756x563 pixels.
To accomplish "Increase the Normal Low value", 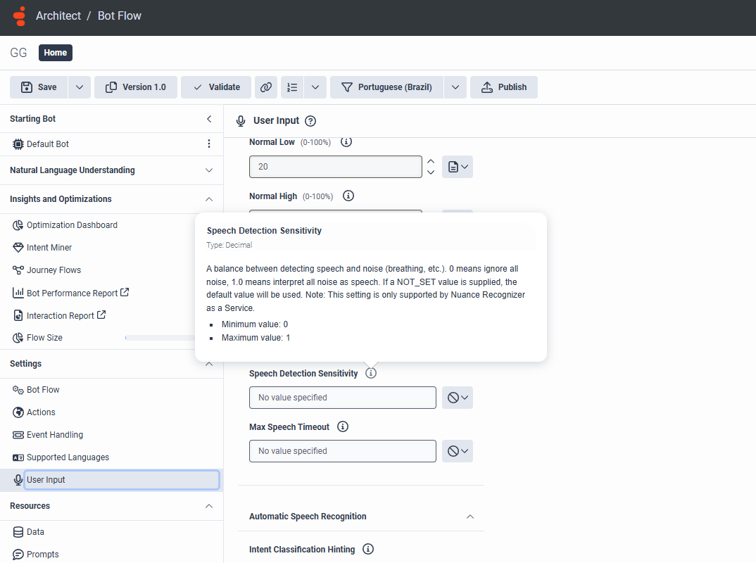I will point(431,161).
